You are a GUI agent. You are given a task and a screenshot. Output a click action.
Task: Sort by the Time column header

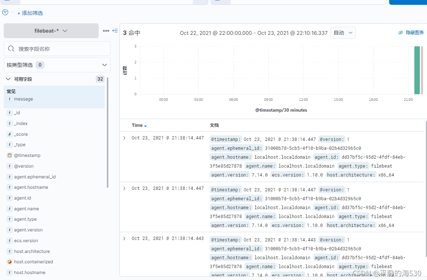(x=139, y=125)
